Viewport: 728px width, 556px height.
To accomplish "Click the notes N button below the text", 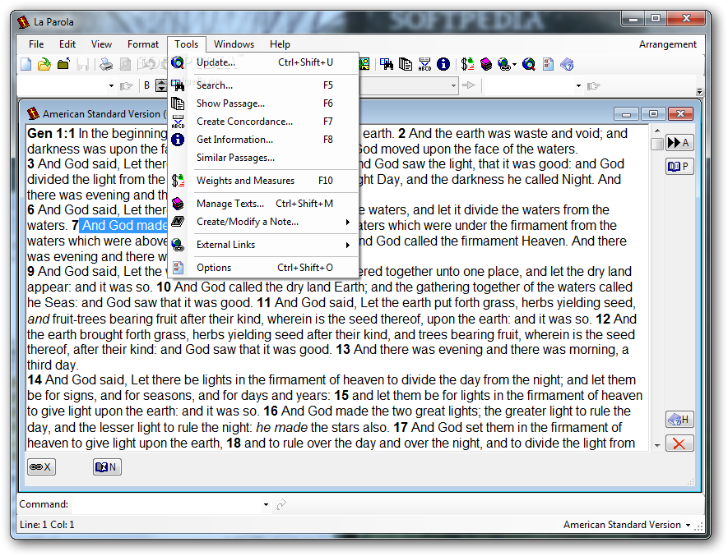I will coord(107,467).
